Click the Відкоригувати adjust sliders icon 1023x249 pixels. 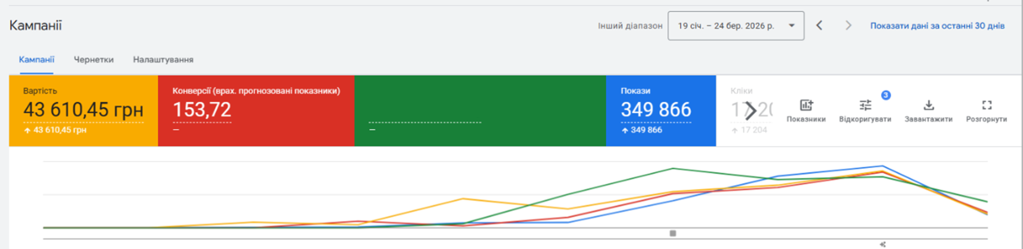pyautogui.click(x=865, y=106)
